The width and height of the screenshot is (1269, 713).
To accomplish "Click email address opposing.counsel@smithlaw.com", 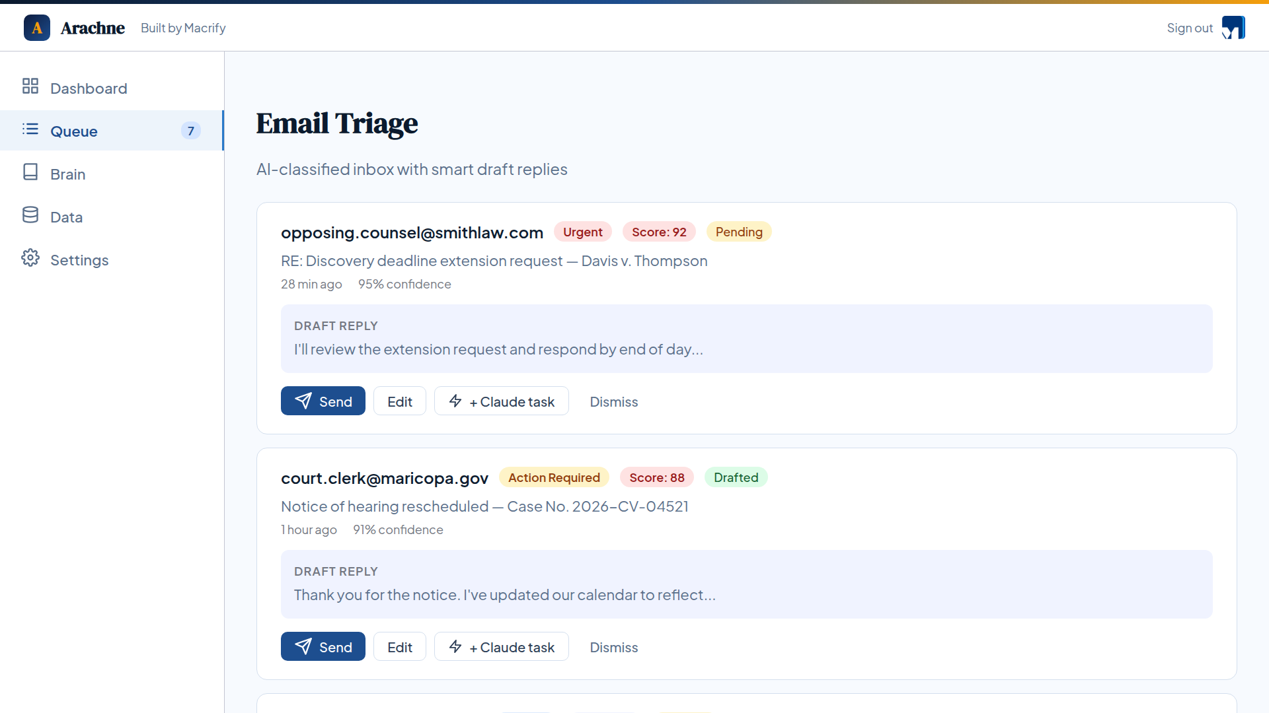I will (412, 232).
